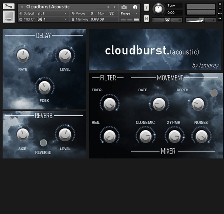The height and width of the screenshot is (214, 224).
Task: Click the Filter RES. knob
Action: point(110,136)
